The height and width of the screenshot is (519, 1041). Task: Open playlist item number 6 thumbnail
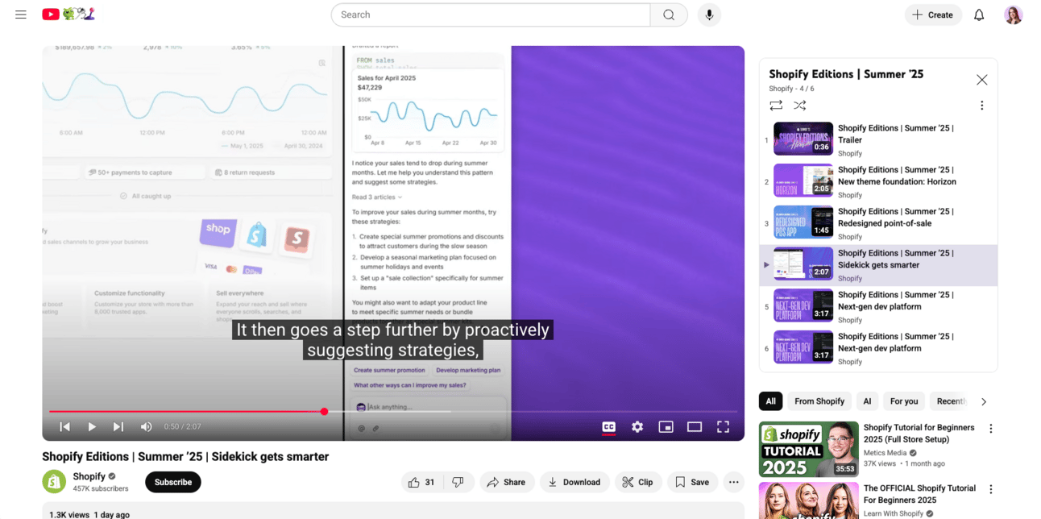click(x=803, y=347)
